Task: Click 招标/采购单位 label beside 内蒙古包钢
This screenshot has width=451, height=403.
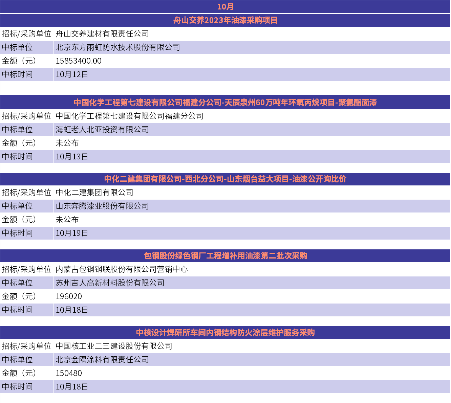Action: click(x=26, y=269)
